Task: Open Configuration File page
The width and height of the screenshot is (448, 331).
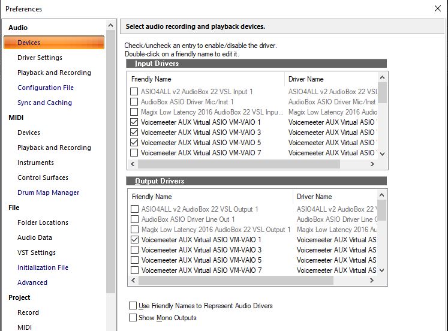Action: 46,88
